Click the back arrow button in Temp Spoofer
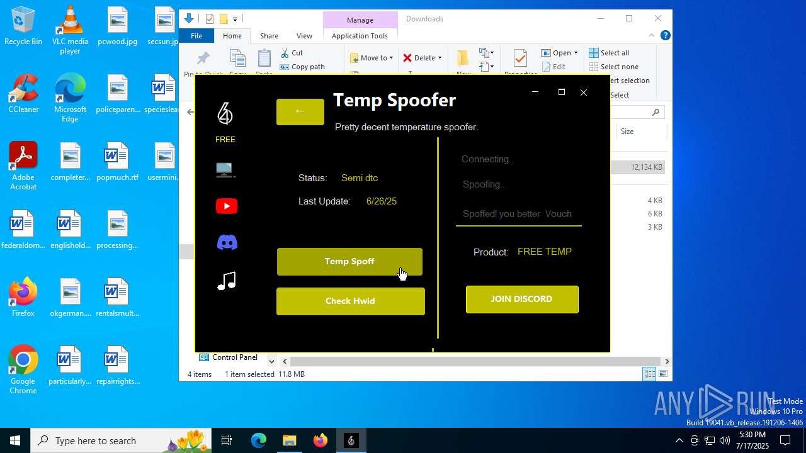This screenshot has height=453, width=806. click(x=300, y=112)
